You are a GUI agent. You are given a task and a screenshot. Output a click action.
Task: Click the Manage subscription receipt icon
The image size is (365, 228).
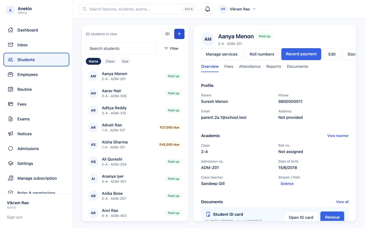[x=11, y=178]
